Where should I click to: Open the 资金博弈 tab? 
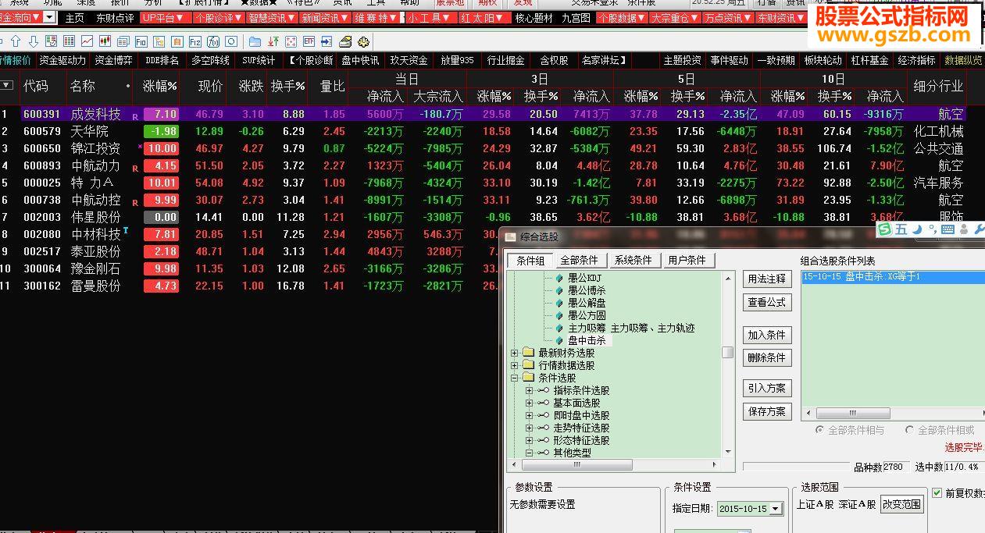pyautogui.click(x=113, y=60)
